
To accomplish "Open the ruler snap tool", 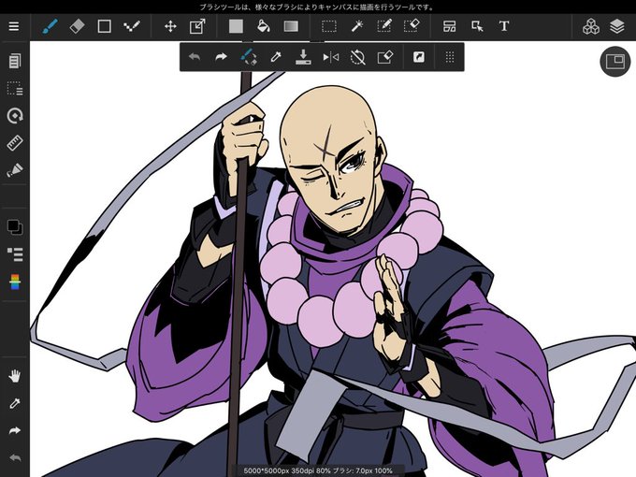I will [15, 143].
